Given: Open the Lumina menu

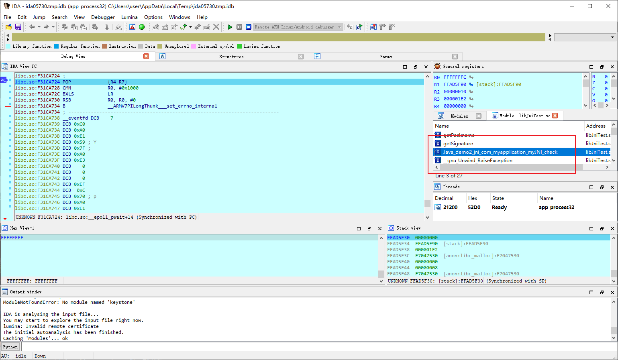Looking at the screenshot, I should [129, 17].
